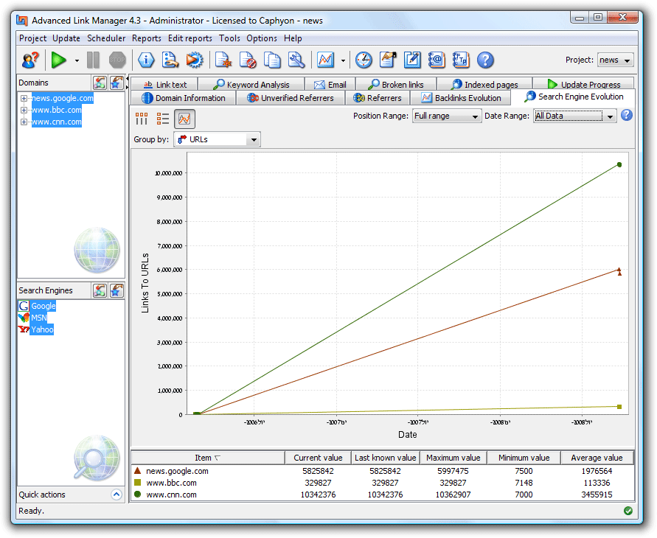
Task: Click the help button beside Date Range
Action: pos(626,115)
